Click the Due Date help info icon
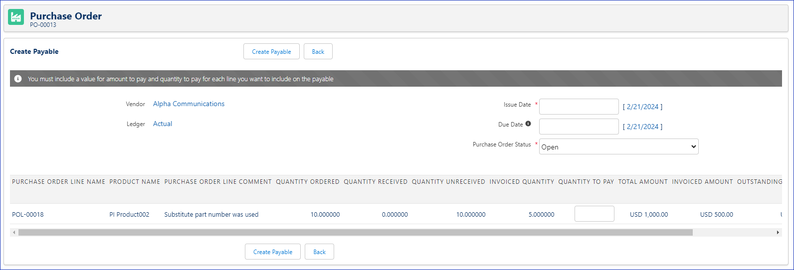The image size is (794, 270). pos(528,124)
